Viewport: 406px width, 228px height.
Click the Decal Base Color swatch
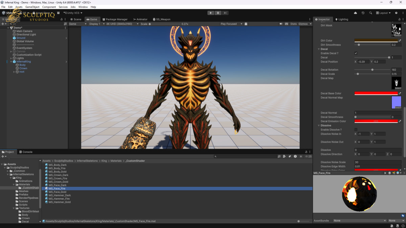click(376, 93)
